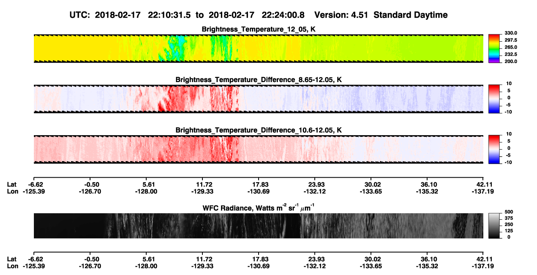Click the 'UTC:' label in the header

click(81, 15)
